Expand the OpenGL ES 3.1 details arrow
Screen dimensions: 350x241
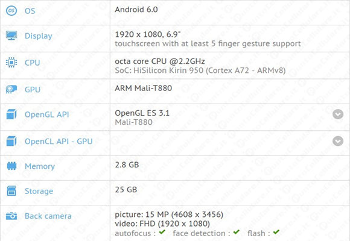point(338,114)
